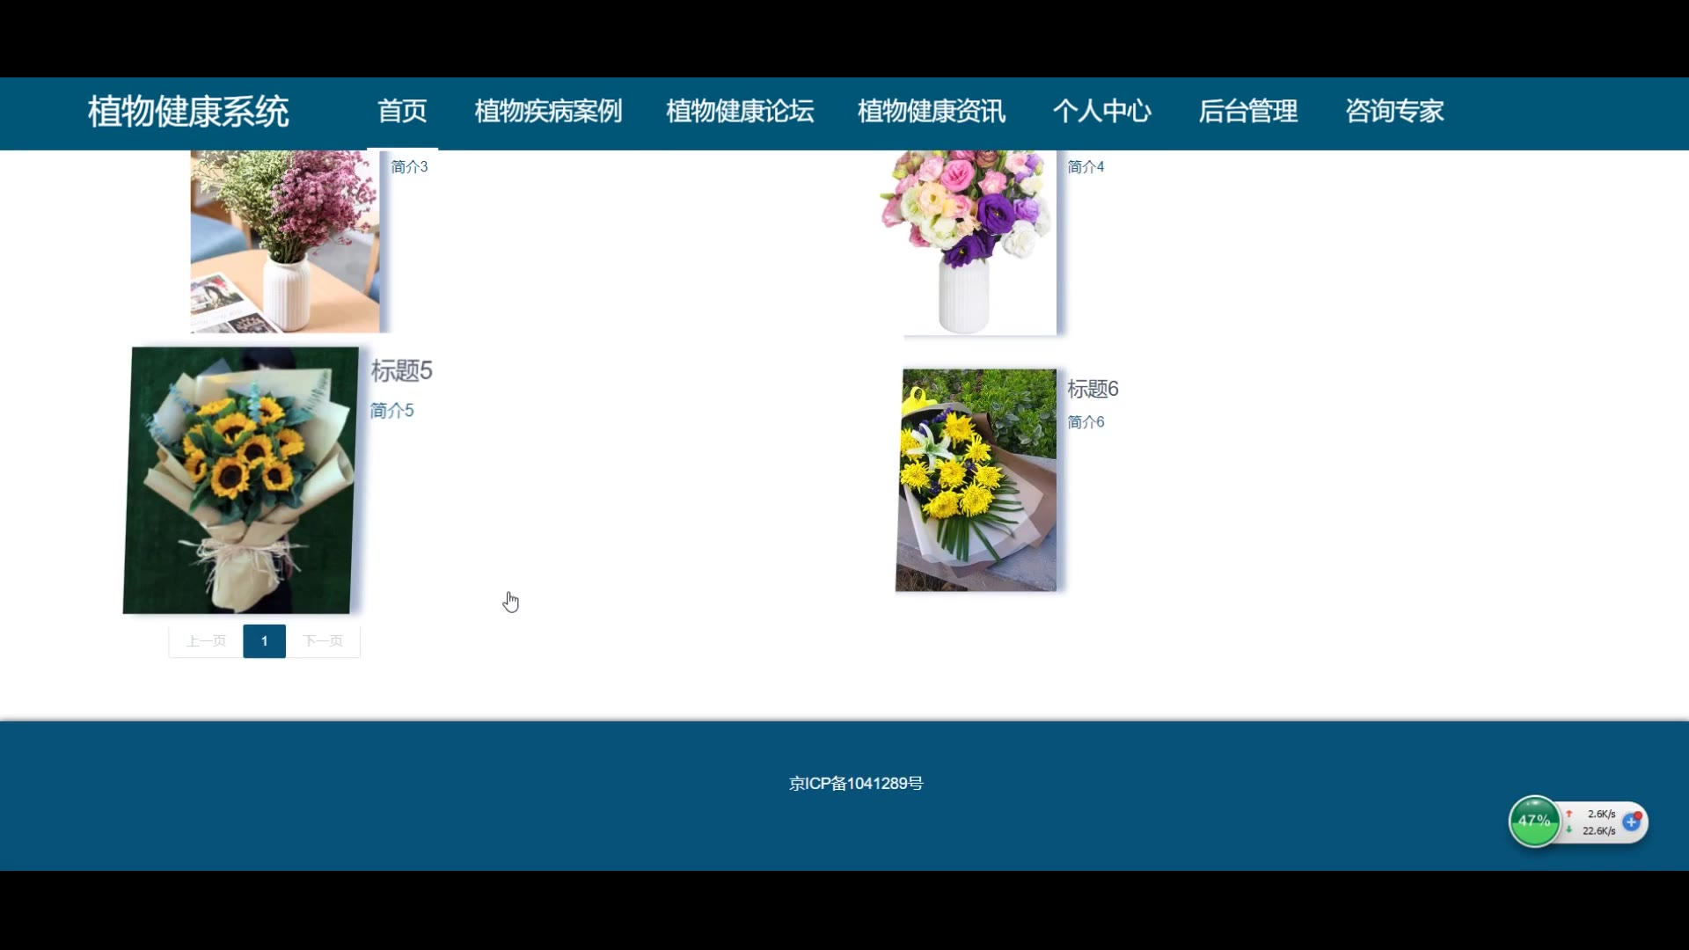The image size is (1689, 950).
Task: Open 个人中心 page
Action: pyautogui.click(x=1102, y=112)
